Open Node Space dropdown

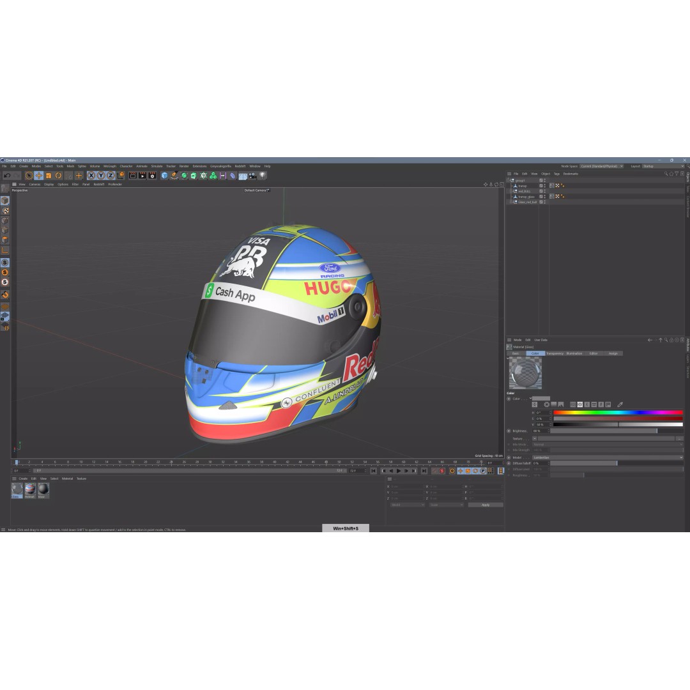coord(602,166)
